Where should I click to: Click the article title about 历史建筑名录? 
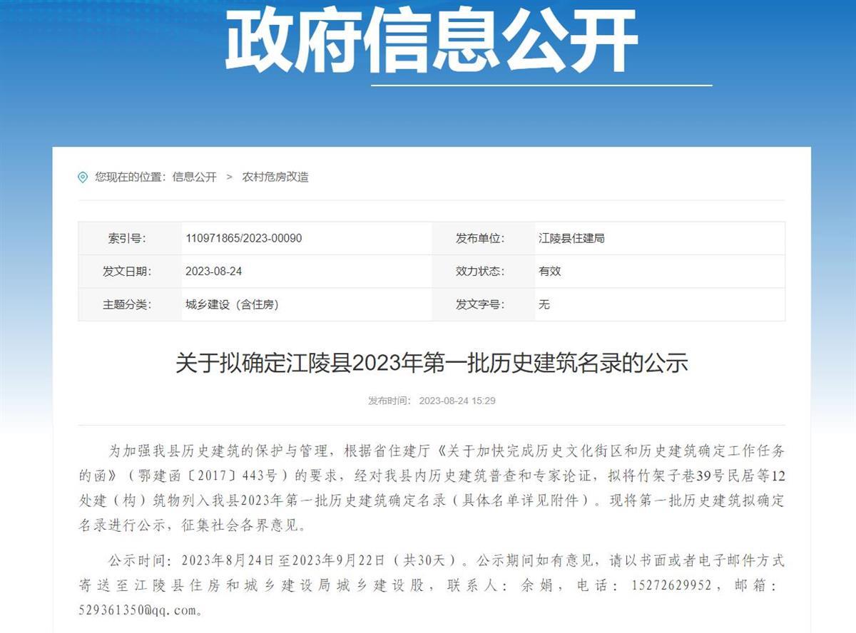click(x=431, y=364)
